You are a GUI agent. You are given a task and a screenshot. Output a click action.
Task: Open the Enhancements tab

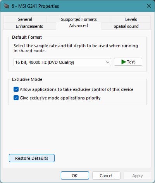pos(29,26)
